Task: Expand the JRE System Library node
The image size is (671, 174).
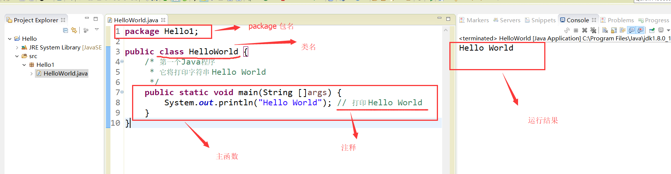Action: [17, 48]
